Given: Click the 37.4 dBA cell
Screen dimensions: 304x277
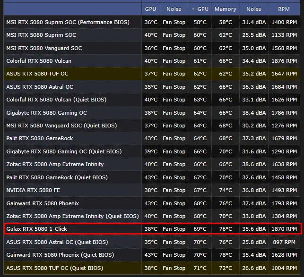Looking at the screenshot, I should point(254,203).
